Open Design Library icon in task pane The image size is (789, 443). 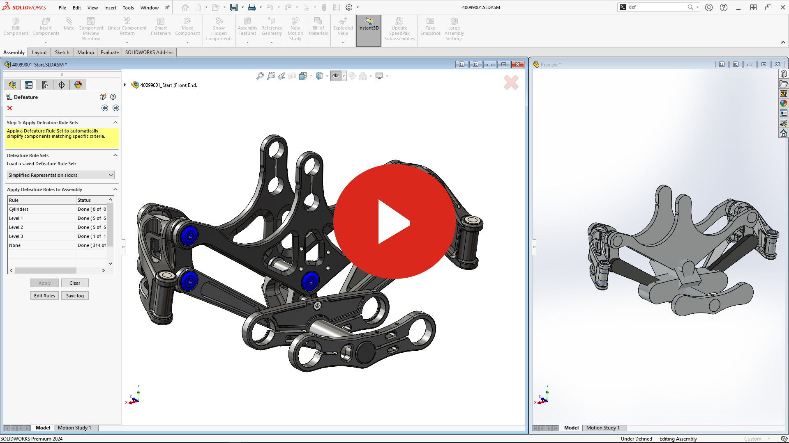point(784,74)
